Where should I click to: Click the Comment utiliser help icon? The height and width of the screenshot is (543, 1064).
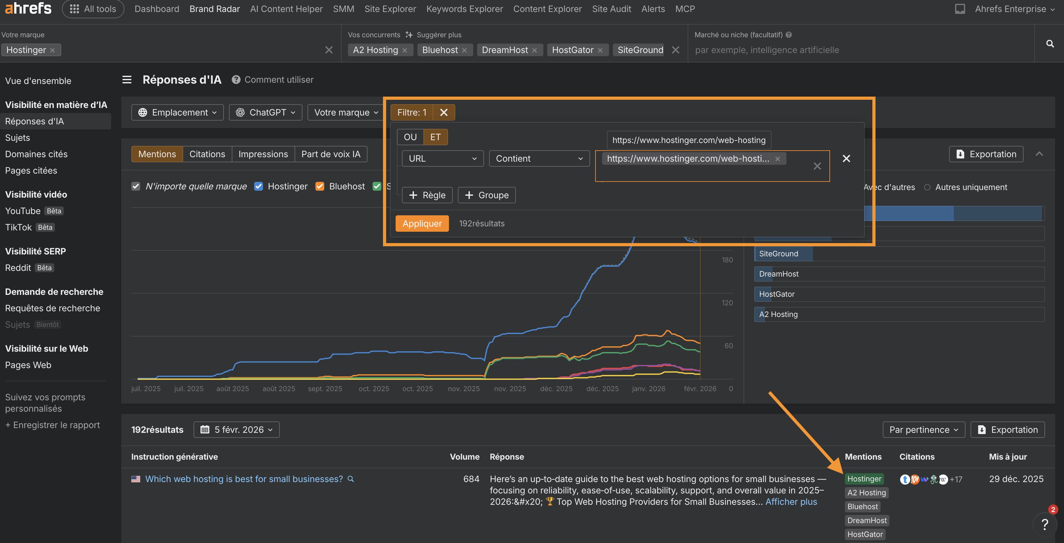236,80
